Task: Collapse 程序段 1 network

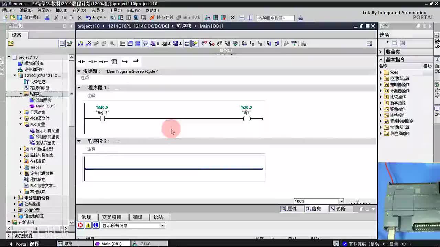Action: [79, 88]
